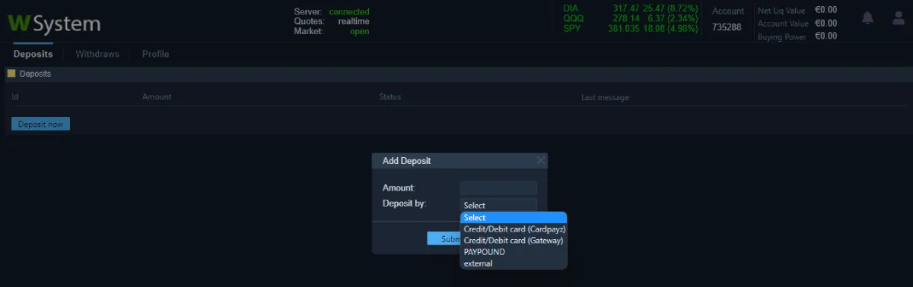Click the Quotes realtime status
The image size is (913, 287).
pyautogui.click(x=332, y=21)
